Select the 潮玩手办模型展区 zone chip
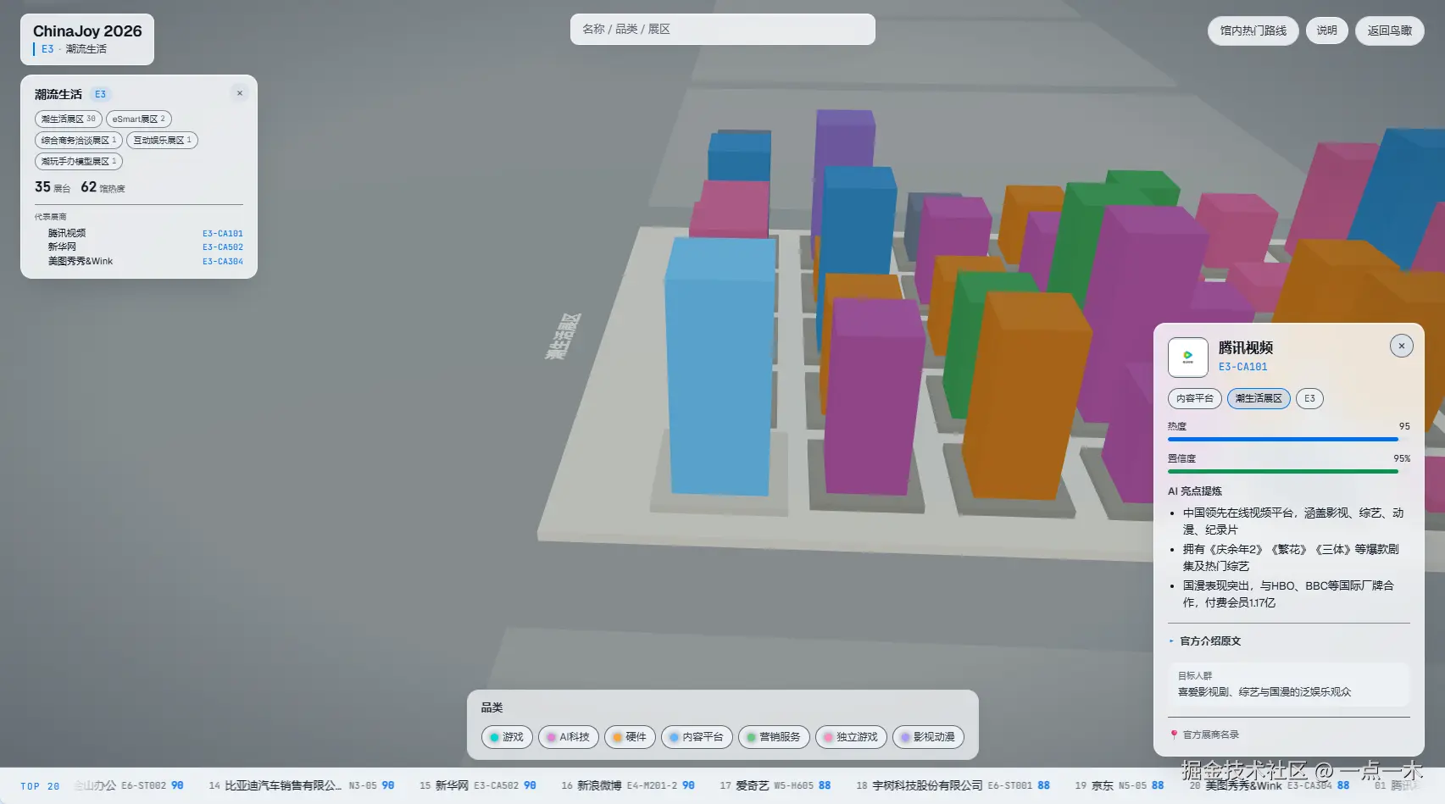Viewport: 1445px width, 804px height. [79, 162]
